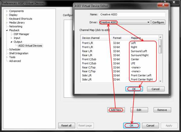Click Reset all button
Viewport: 181px width, 132px height.
pyautogui.click(x=66, y=125)
